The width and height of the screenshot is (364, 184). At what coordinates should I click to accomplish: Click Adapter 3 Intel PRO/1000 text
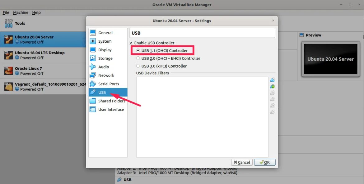point(177,173)
